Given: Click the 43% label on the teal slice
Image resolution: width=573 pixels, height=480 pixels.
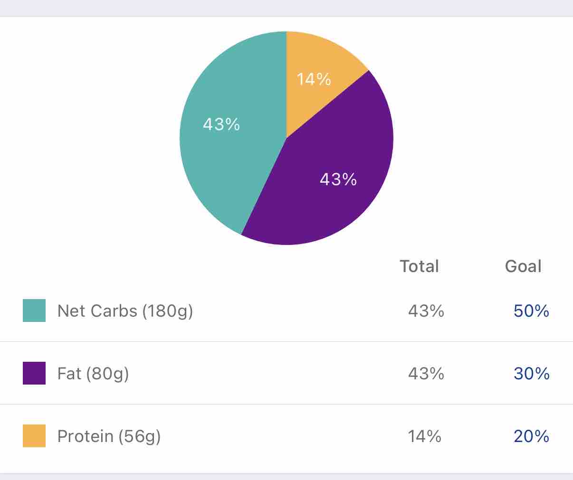Looking at the screenshot, I should [x=221, y=124].
